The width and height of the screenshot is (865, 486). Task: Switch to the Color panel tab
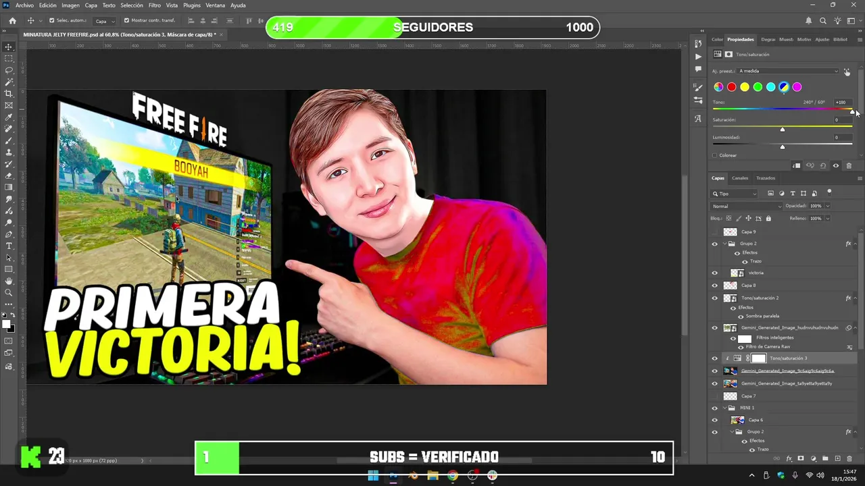tap(717, 39)
